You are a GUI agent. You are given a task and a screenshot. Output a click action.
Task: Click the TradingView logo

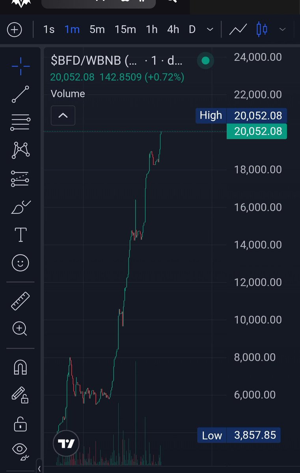pyautogui.click(x=66, y=444)
